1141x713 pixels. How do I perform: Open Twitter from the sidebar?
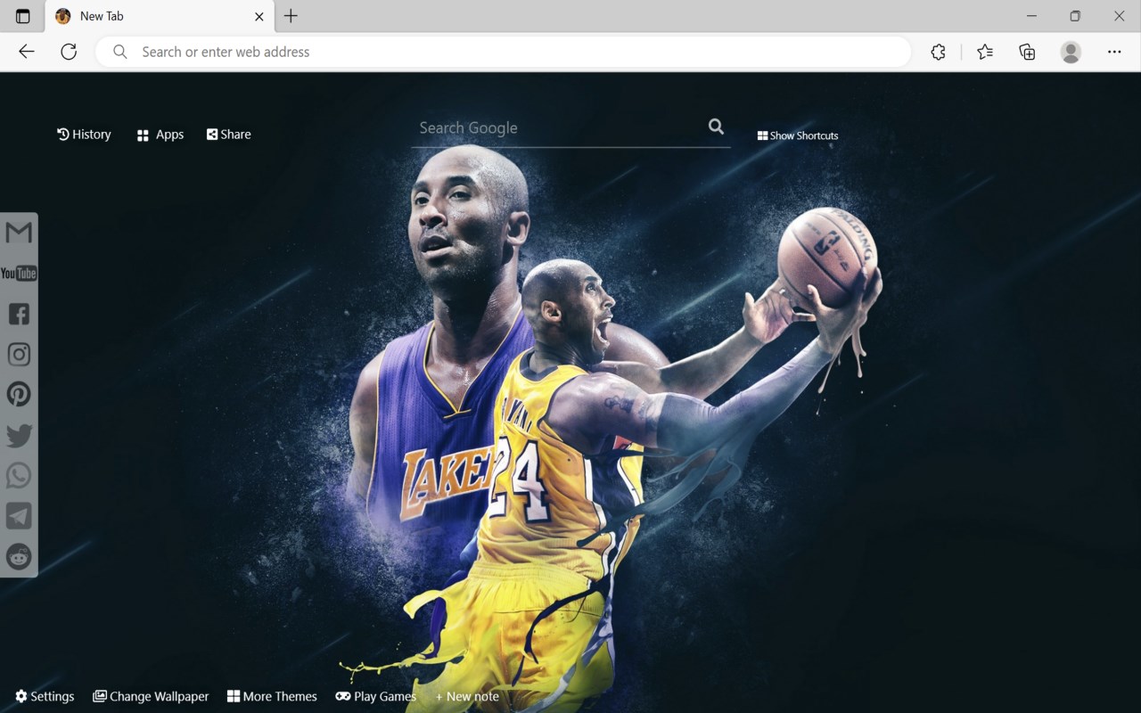[x=19, y=435]
